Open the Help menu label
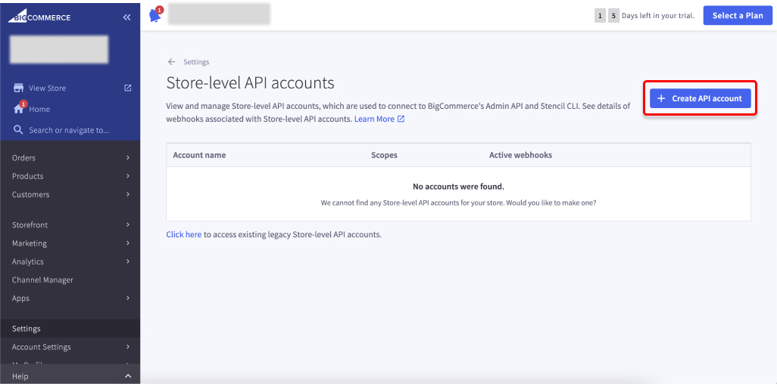Image resolution: width=777 pixels, height=384 pixels. [x=20, y=376]
